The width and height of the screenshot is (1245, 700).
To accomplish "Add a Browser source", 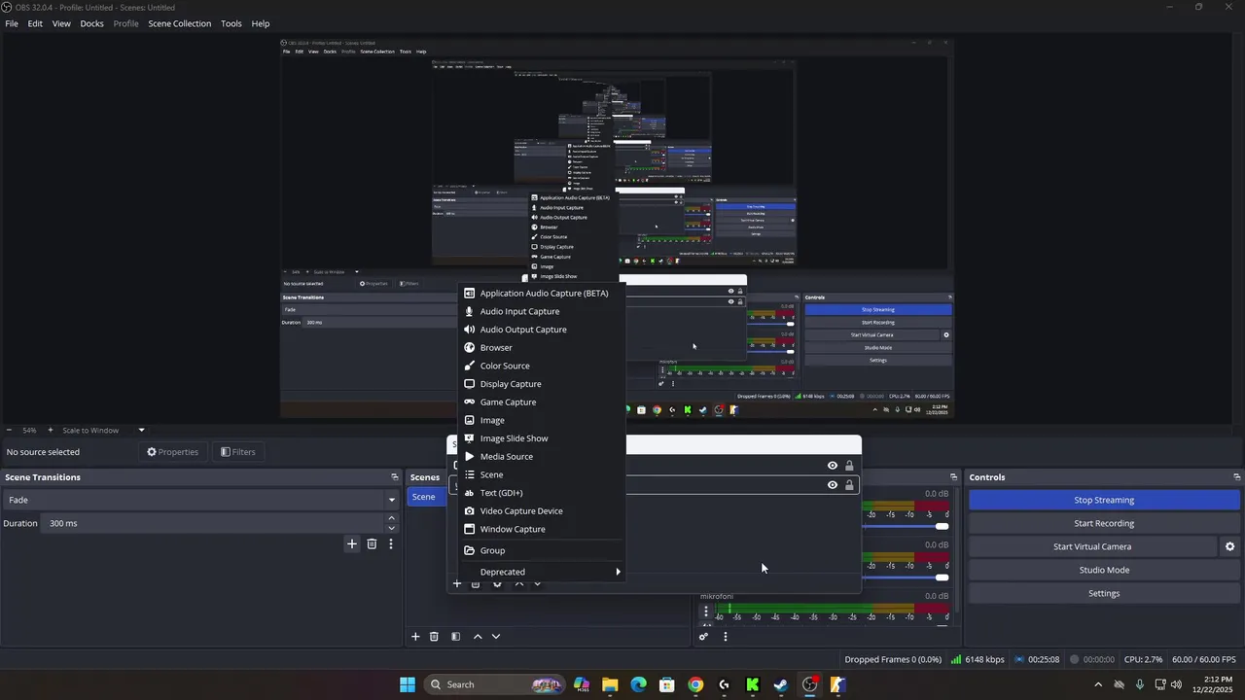I will point(542,347).
